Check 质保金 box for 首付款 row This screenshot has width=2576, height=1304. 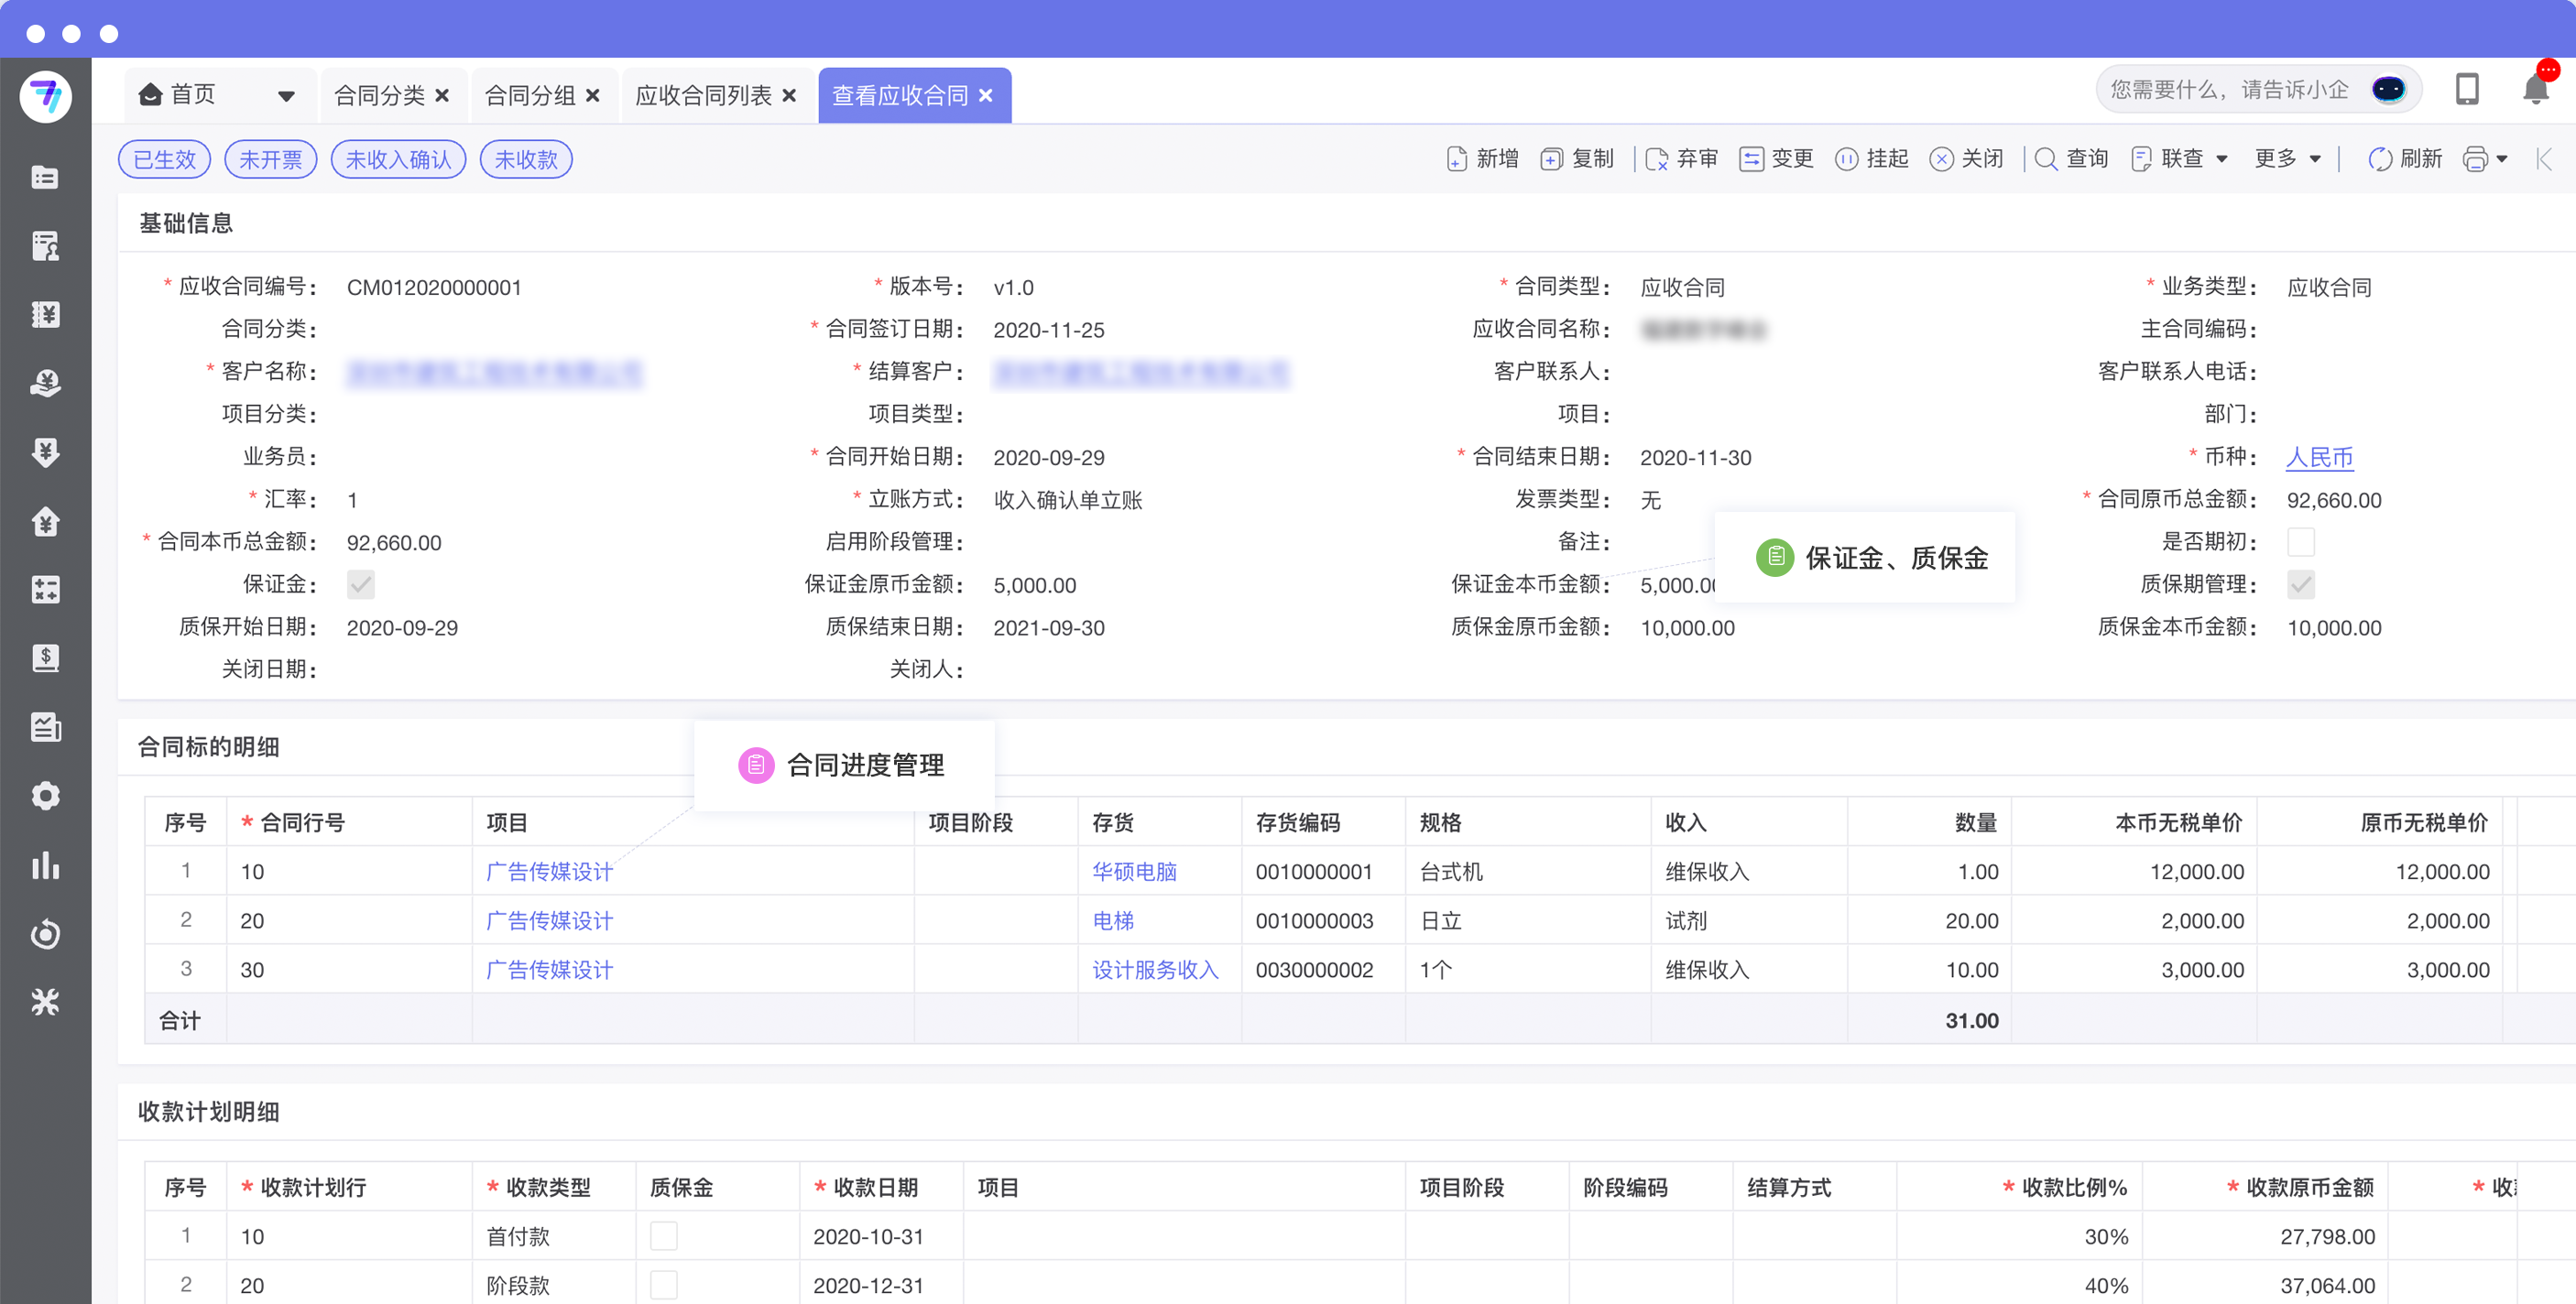[x=663, y=1236]
